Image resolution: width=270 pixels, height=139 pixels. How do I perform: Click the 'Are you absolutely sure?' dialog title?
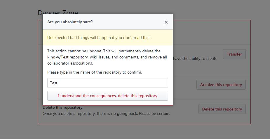pos(70,22)
